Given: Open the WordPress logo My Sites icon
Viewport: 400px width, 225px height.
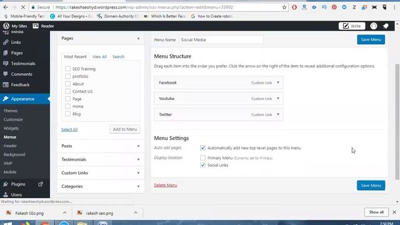Looking at the screenshot, I should pyautogui.click(x=6, y=26).
